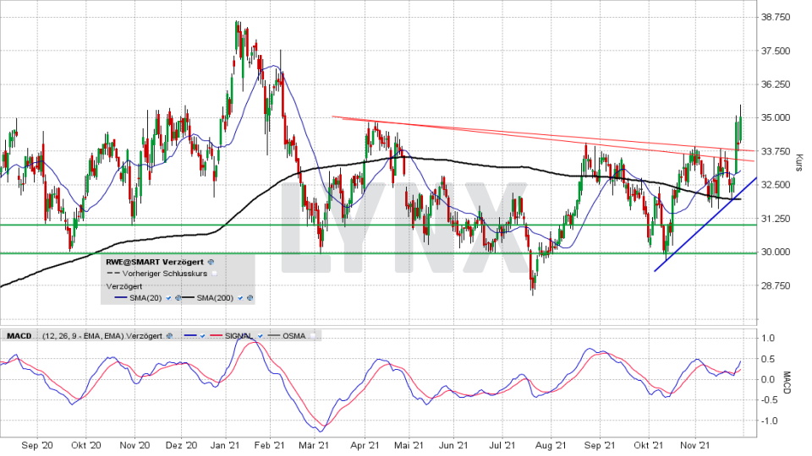The height and width of the screenshot is (456, 812).
Task: Click the Kurs axis title
Action: coord(799,162)
